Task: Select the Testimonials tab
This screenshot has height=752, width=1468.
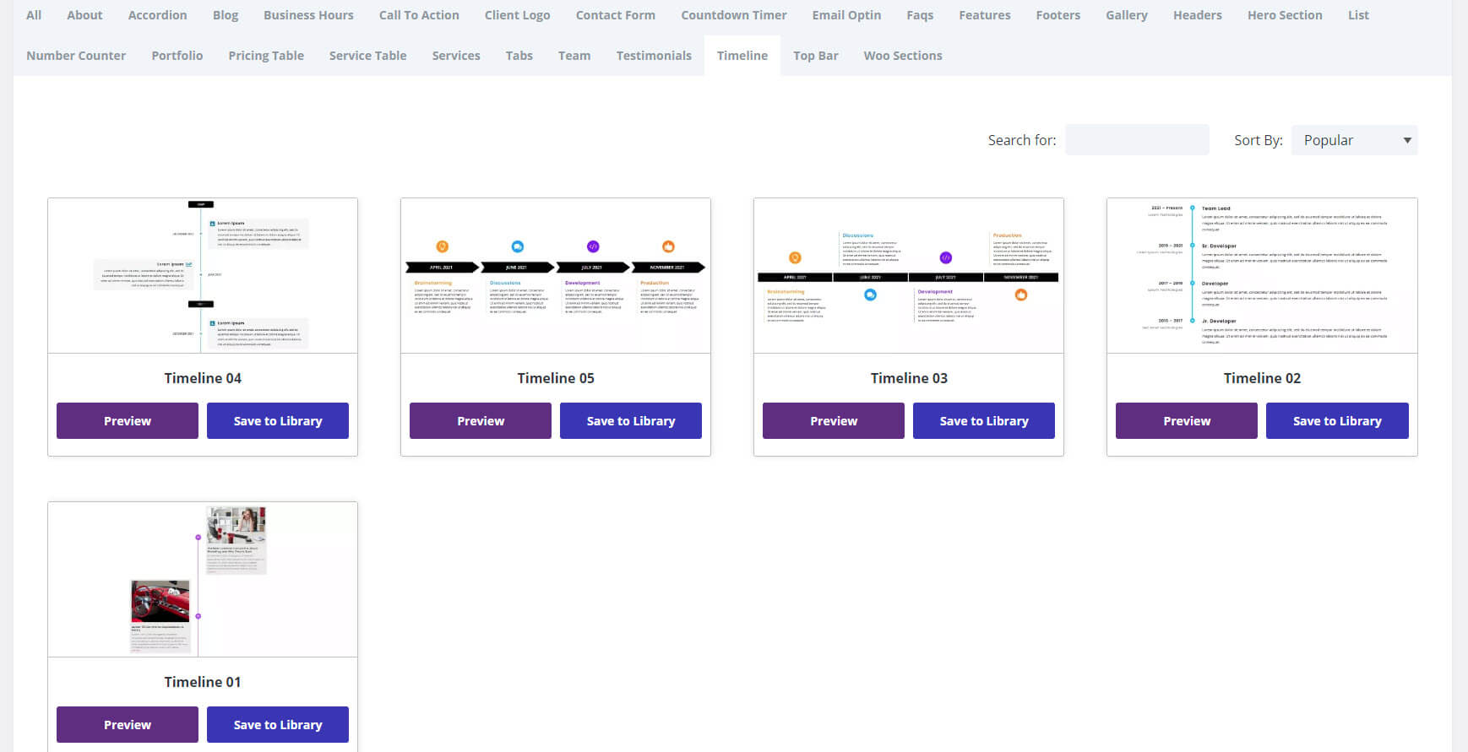Action: pos(654,56)
